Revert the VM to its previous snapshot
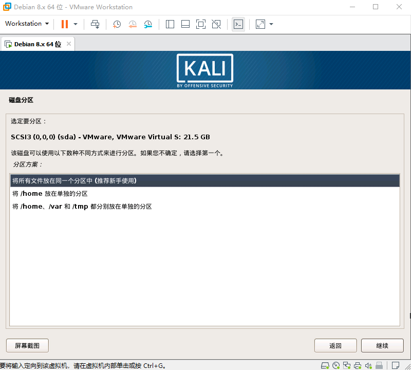The width and height of the screenshot is (411, 370). (x=133, y=24)
